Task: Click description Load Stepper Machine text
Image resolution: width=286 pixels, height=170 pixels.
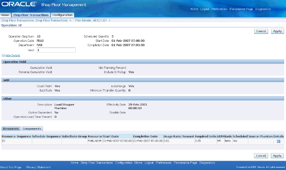Action: pyautogui.click(x=64, y=106)
